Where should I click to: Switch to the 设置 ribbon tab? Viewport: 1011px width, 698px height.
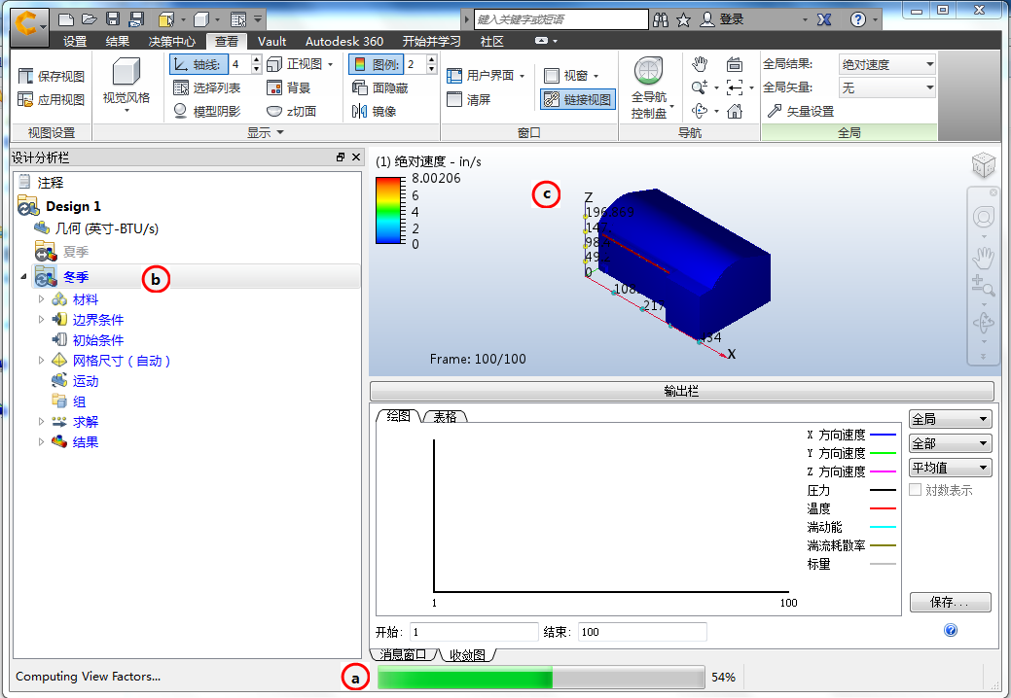[x=75, y=41]
